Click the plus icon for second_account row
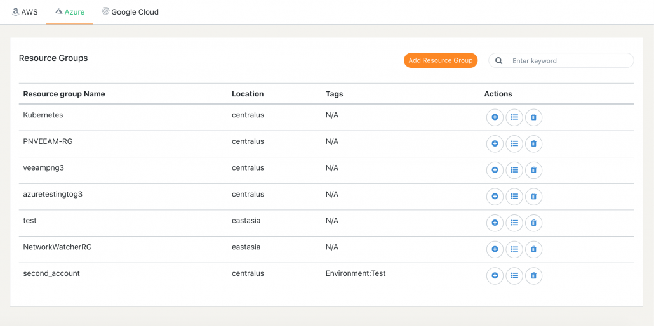 pos(495,275)
